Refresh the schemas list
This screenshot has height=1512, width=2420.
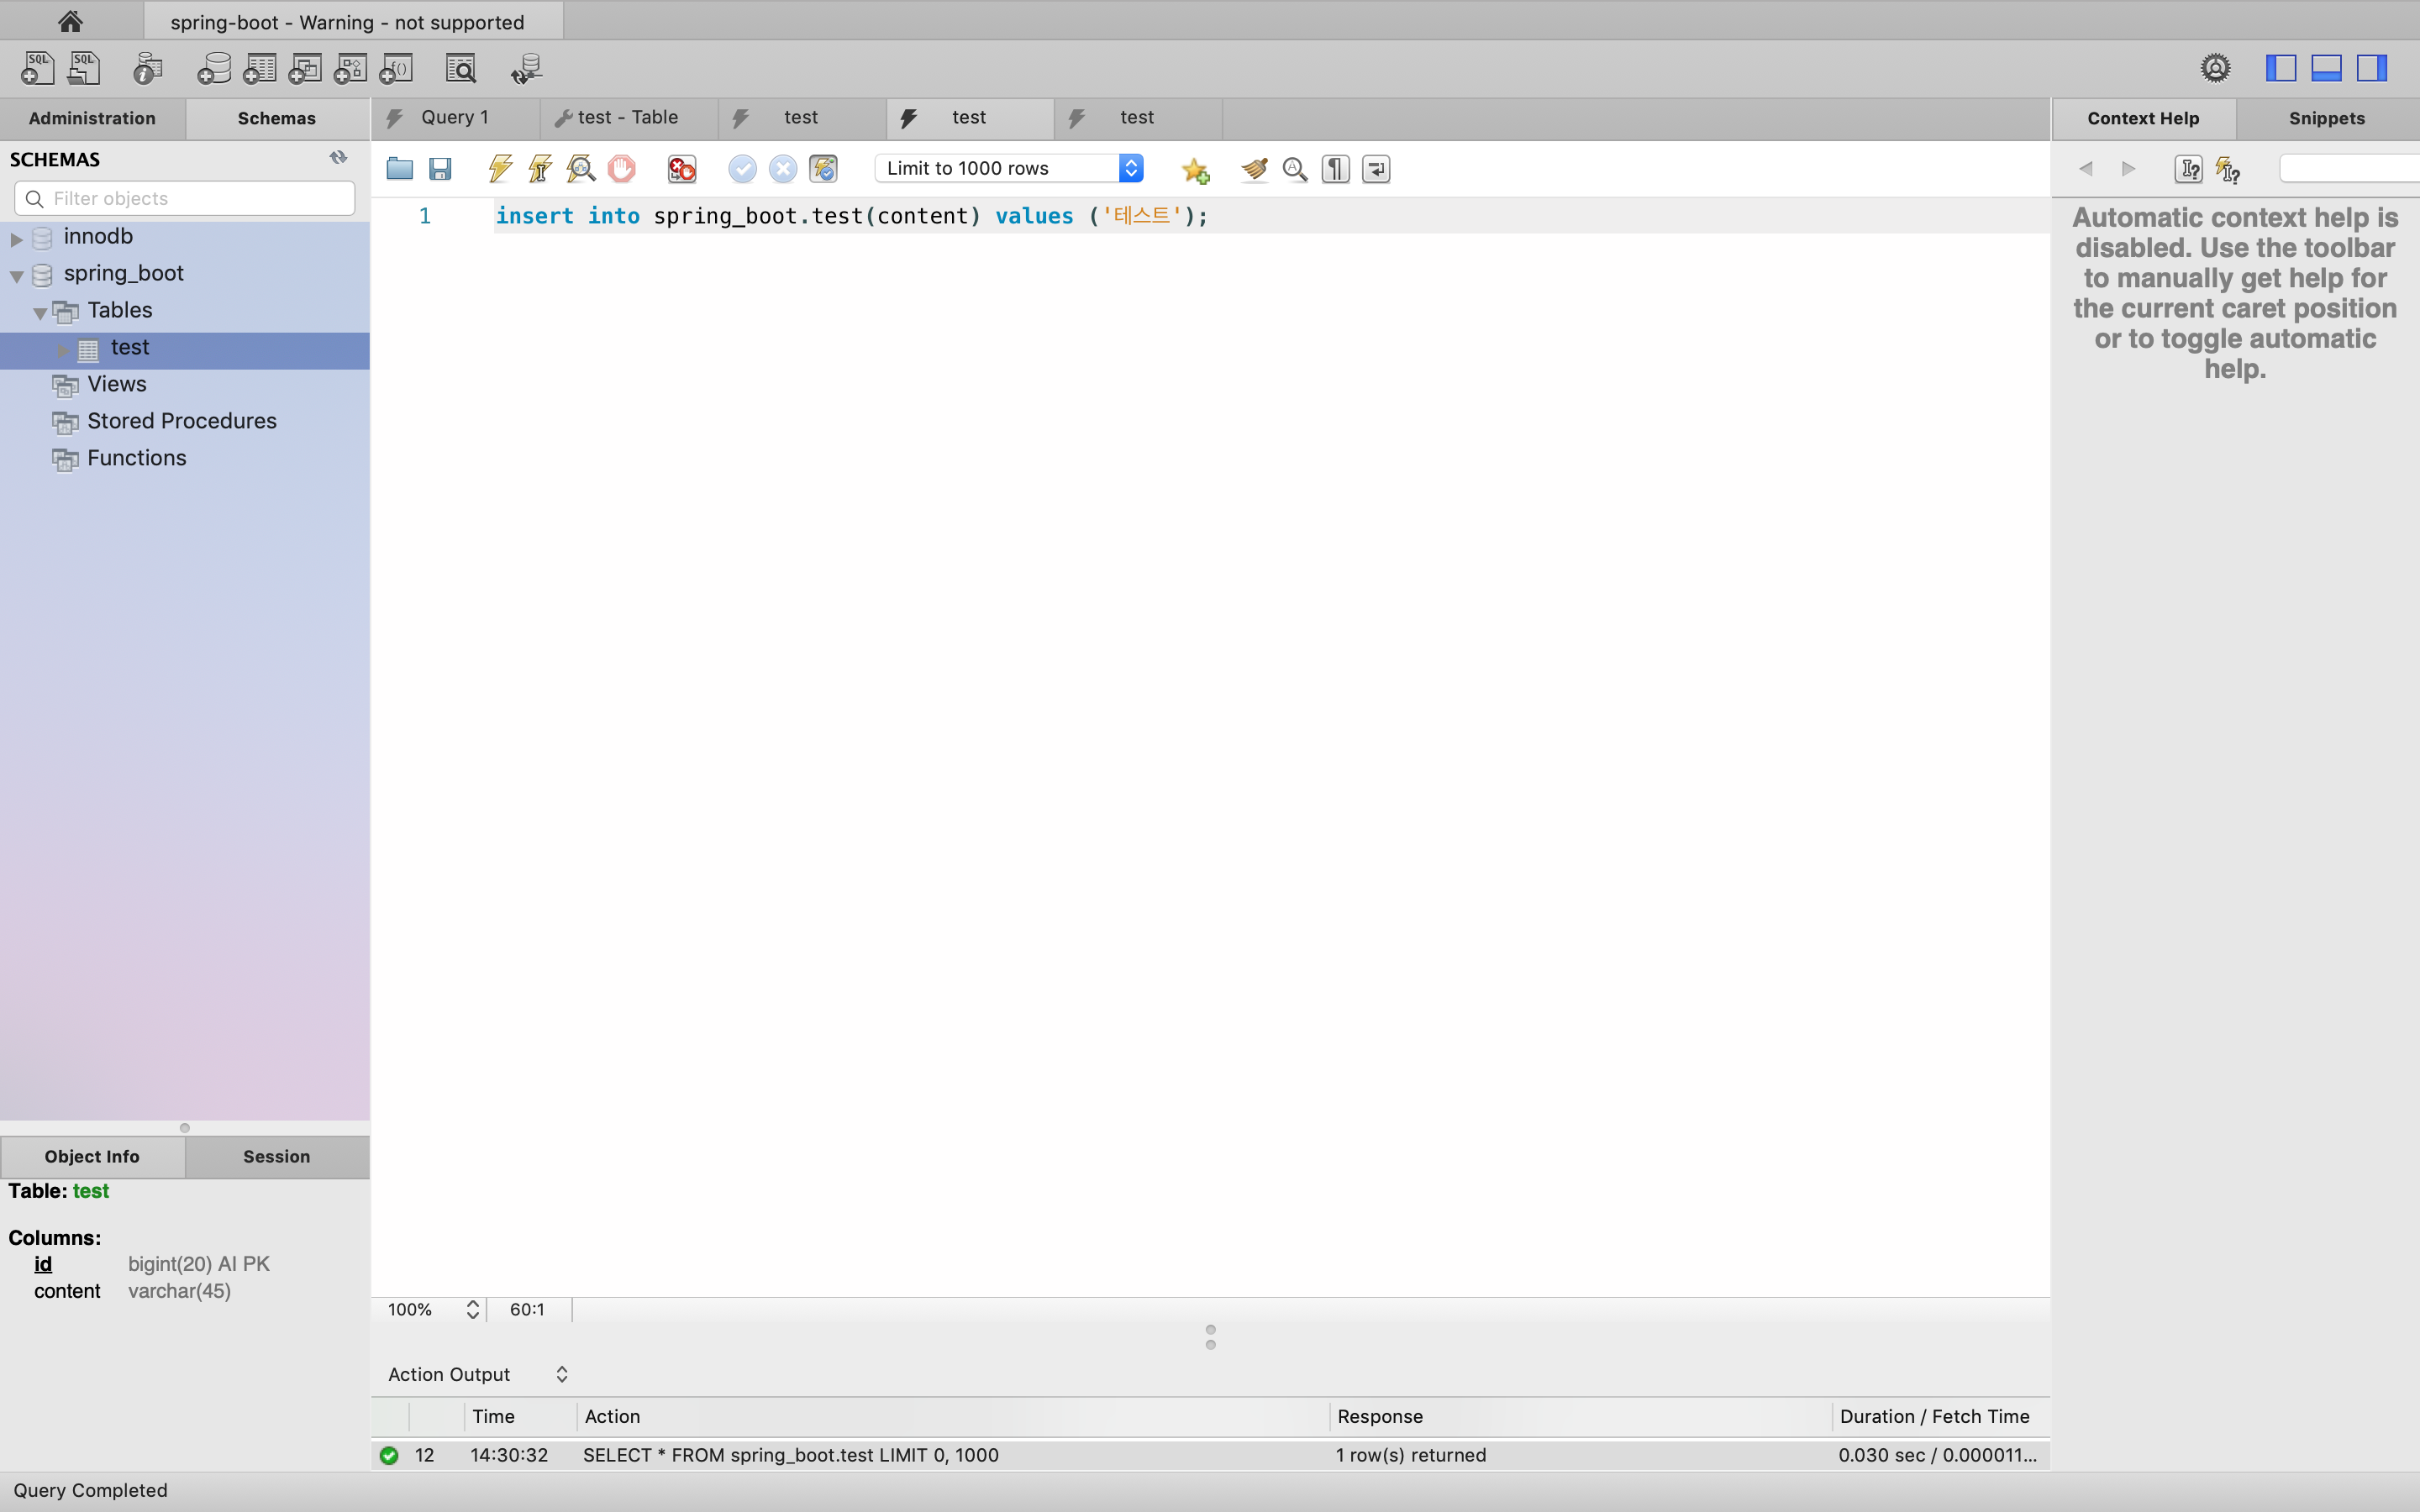[x=338, y=158]
